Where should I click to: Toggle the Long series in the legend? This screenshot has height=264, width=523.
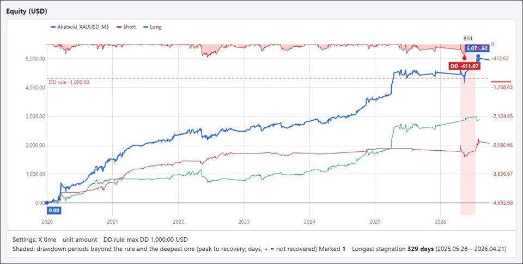pos(152,27)
